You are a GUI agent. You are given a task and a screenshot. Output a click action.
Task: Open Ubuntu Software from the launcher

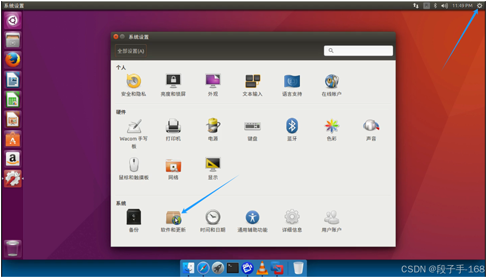[13, 139]
